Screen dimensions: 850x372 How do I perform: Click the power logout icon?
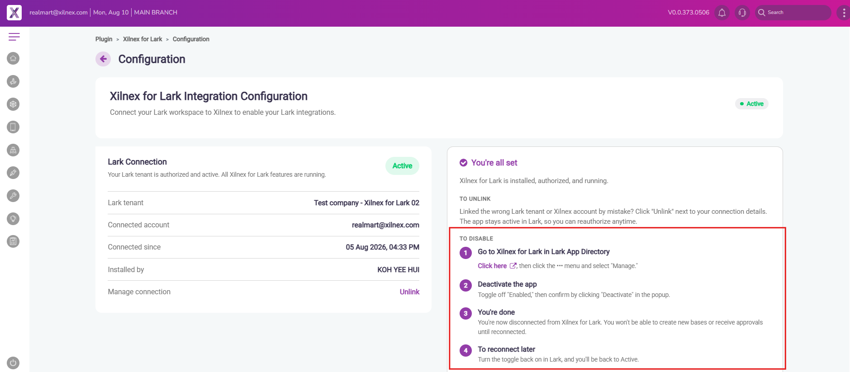click(x=13, y=363)
